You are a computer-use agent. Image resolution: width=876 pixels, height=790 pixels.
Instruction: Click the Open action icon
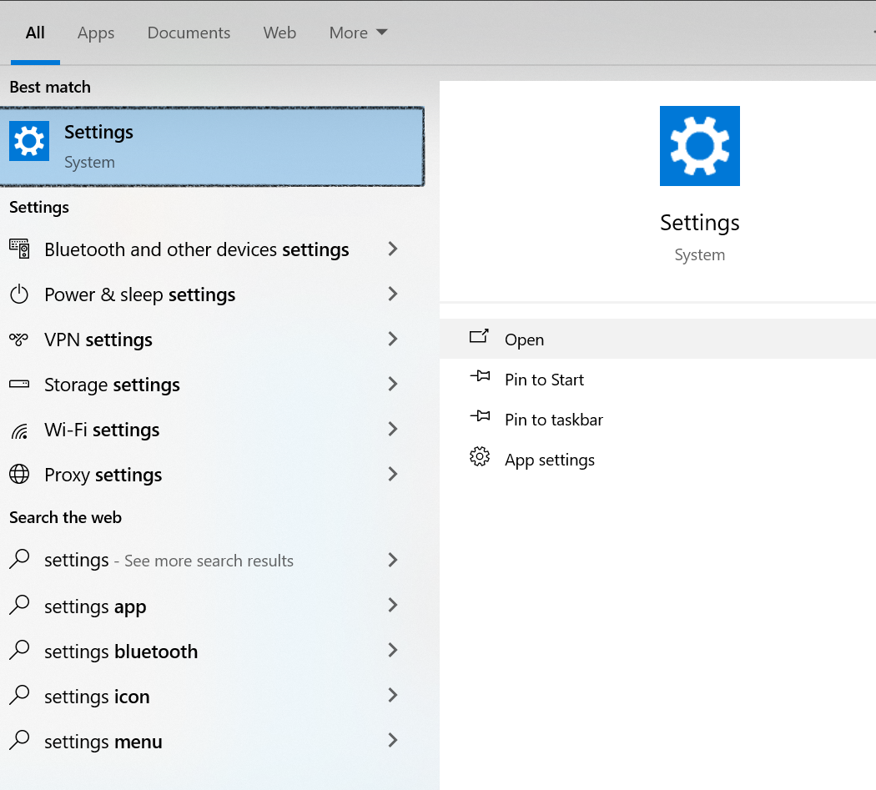[x=479, y=336]
